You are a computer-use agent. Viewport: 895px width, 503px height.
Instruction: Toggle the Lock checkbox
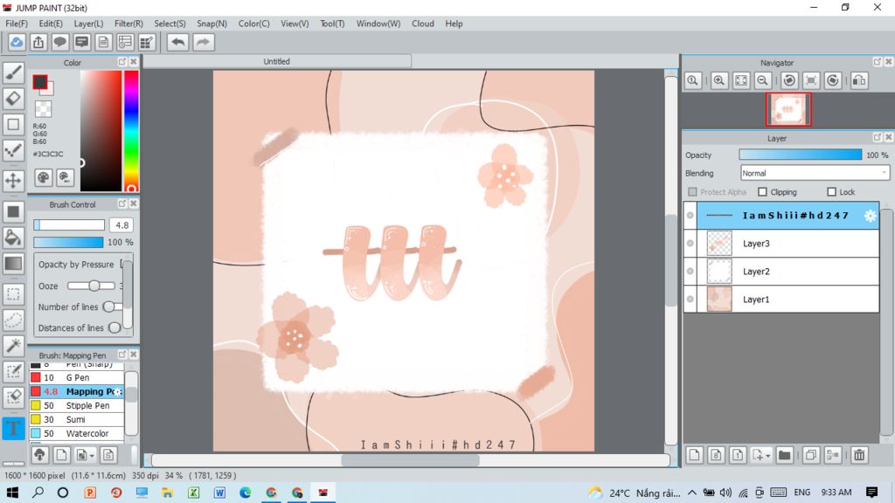[x=832, y=192]
